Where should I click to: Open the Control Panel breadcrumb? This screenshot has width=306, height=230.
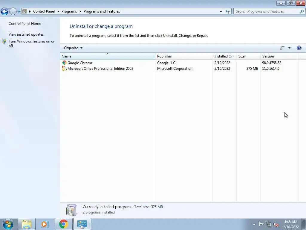point(44,11)
